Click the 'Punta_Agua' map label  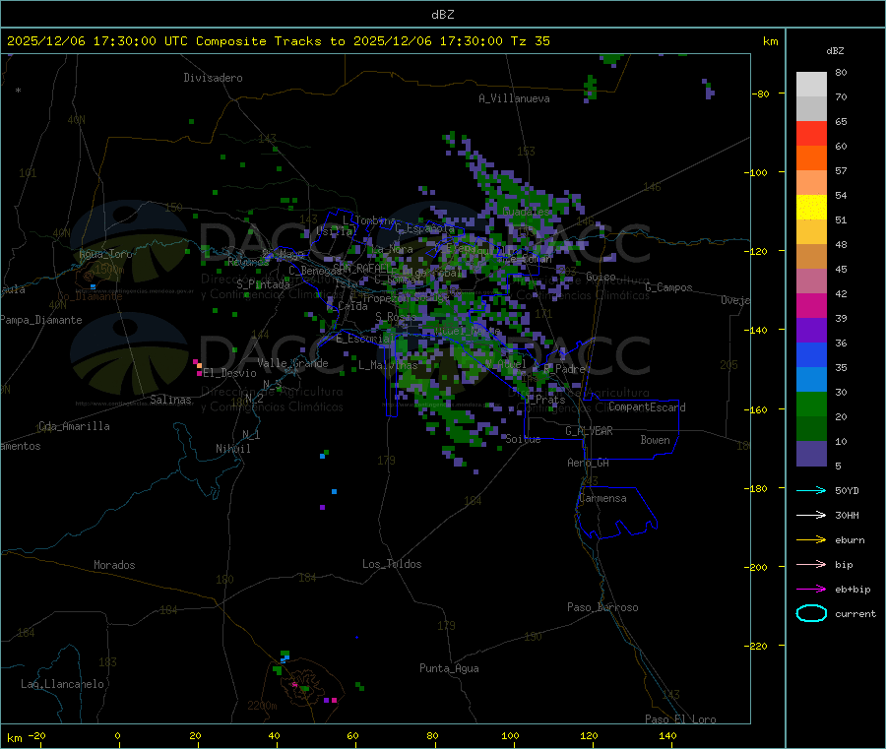[x=449, y=668]
